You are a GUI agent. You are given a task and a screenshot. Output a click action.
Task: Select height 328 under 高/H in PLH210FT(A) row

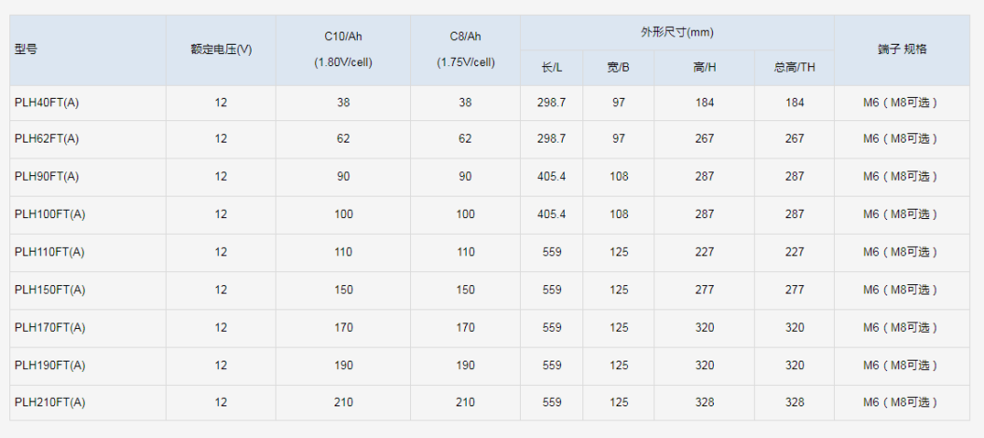coord(704,403)
